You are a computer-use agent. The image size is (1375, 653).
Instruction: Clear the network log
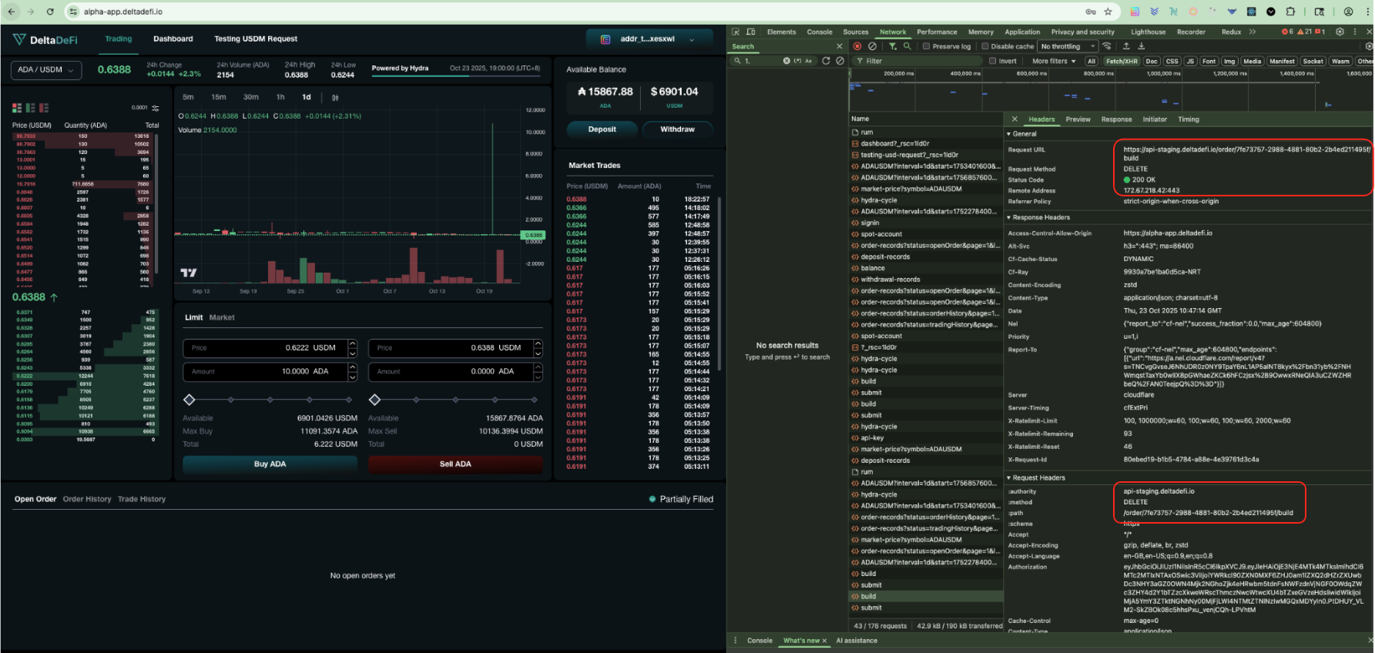click(x=872, y=46)
